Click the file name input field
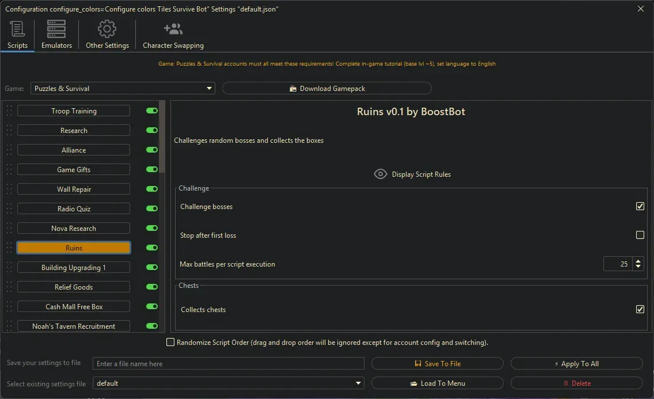The image size is (654, 399). tap(228, 364)
